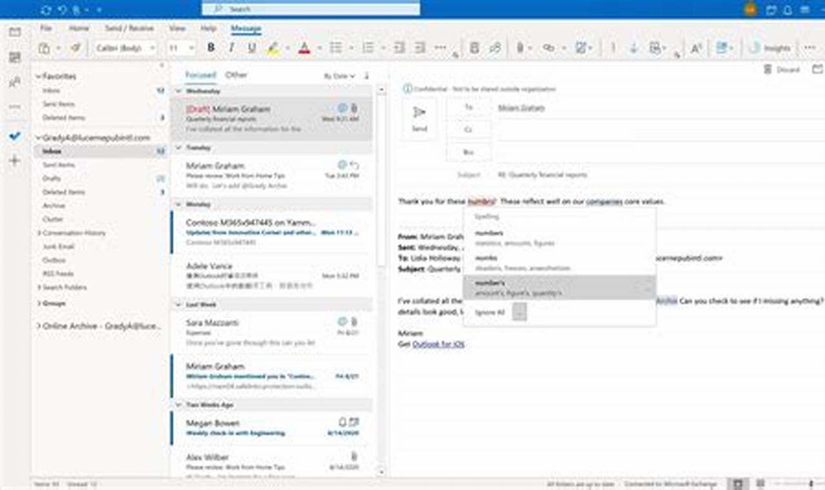
Task: Open the Drafts folder
Action: click(52, 178)
